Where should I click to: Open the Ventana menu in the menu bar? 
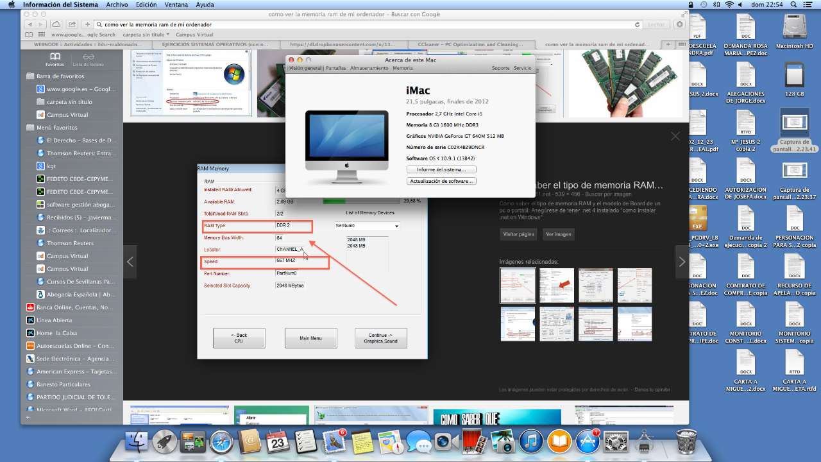176,4
